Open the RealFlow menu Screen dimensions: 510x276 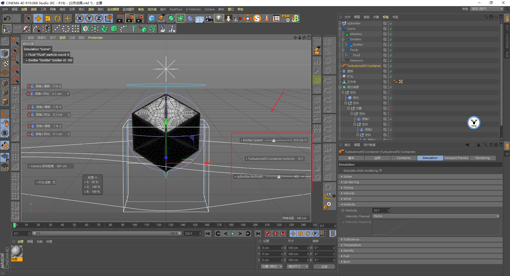click(176, 9)
